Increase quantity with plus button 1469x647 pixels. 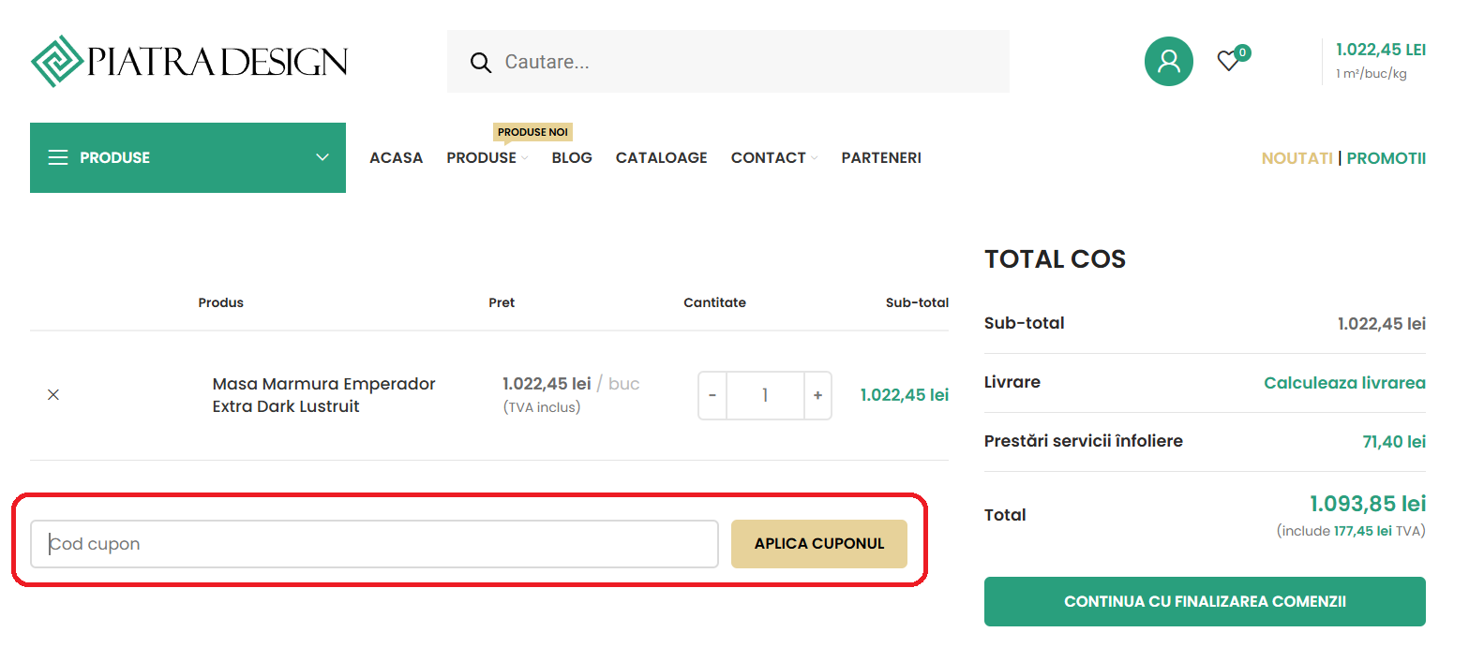[817, 396]
